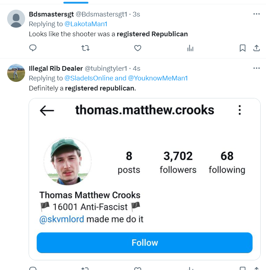Open Bdsmastersgt's default avatar
The image size is (266, 270).
16,19
